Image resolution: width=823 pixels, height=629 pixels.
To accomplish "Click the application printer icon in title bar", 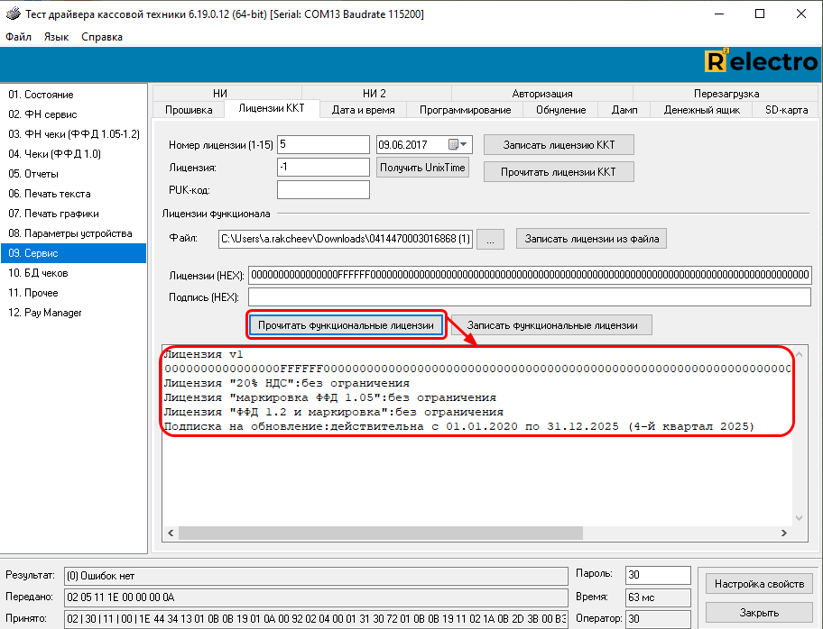I will 11,14.
